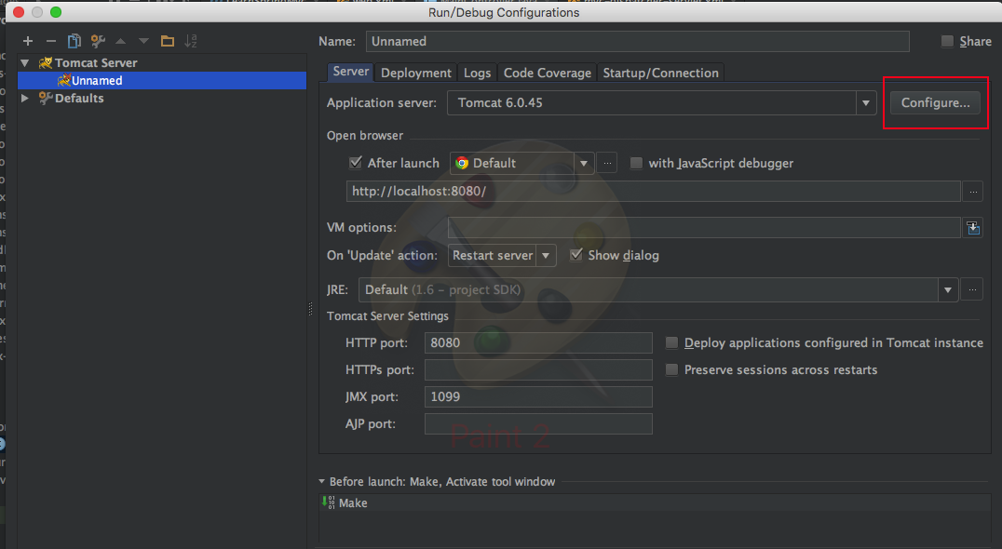Click the empty HTTPs port field
Image resolution: width=1002 pixels, height=549 pixels.
coord(538,369)
